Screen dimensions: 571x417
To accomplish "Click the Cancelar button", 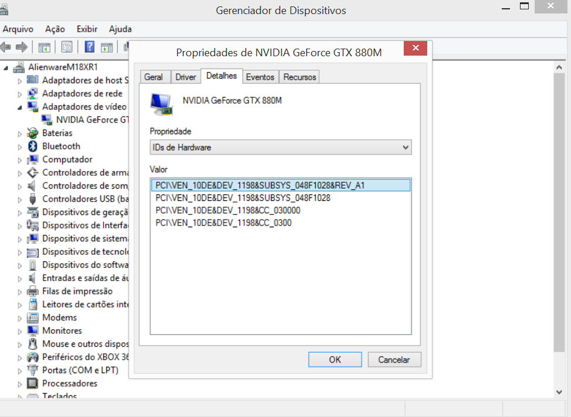I will 394,360.
